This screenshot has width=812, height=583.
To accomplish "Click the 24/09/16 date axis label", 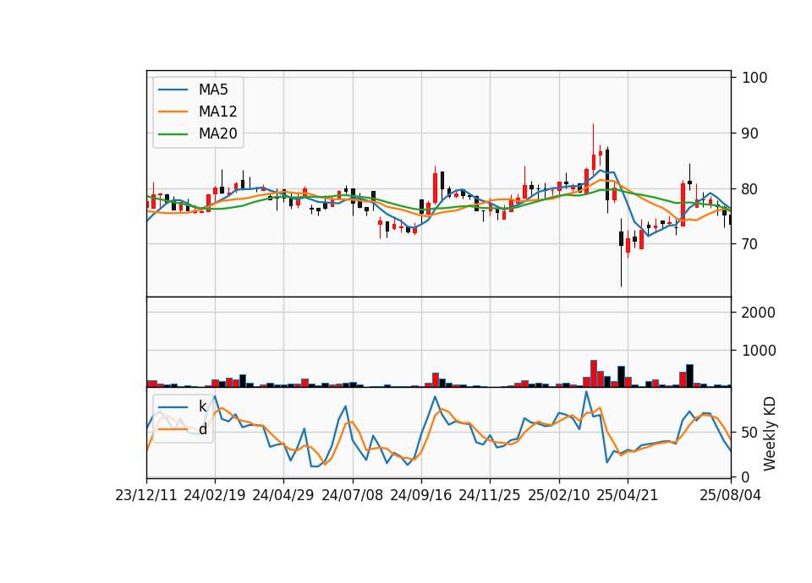I will [x=420, y=495].
